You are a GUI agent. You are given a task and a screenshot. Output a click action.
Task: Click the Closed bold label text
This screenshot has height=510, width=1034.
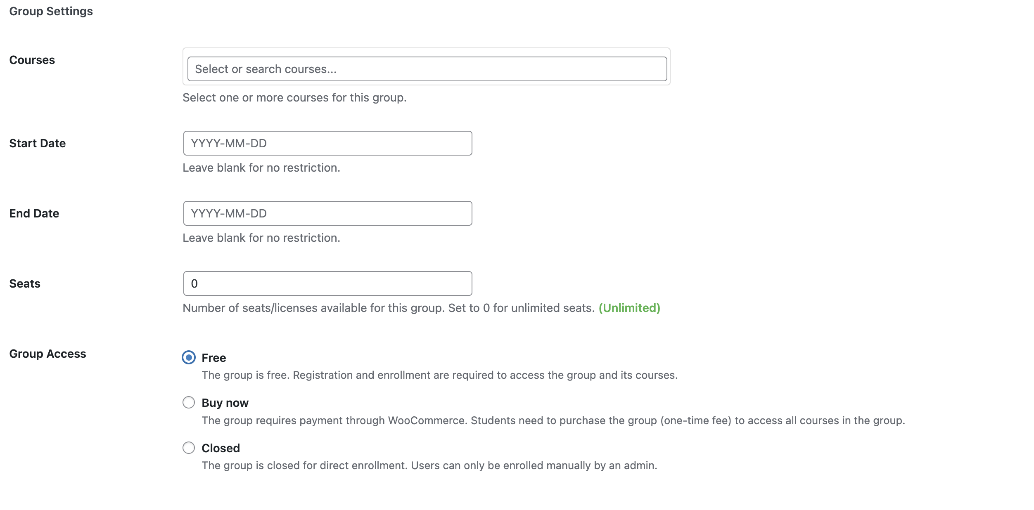[x=220, y=448]
